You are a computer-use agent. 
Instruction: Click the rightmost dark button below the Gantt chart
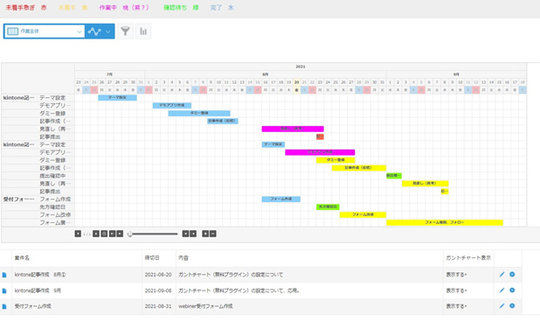click(213, 234)
